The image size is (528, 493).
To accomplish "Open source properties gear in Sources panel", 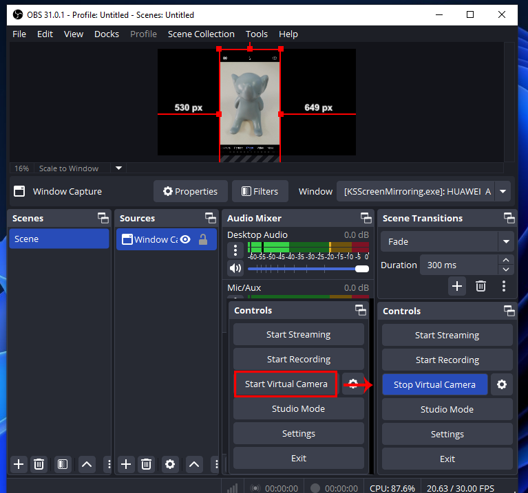I will [x=170, y=464].
